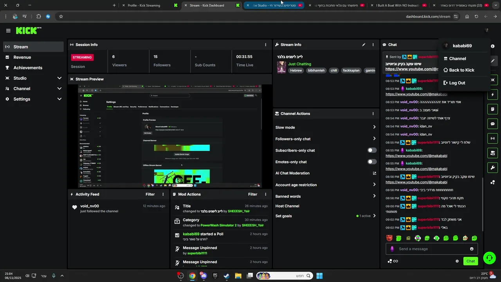This screenshot has width=501, height=282.
Task: Click the Just Chatting category link
Action: tap(300, 64)
